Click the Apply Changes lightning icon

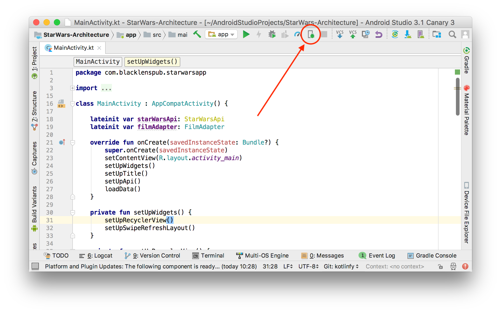pos(259,34)
